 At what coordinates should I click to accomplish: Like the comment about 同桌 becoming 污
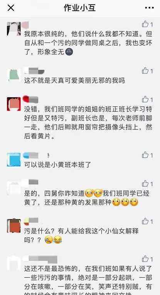147,24
